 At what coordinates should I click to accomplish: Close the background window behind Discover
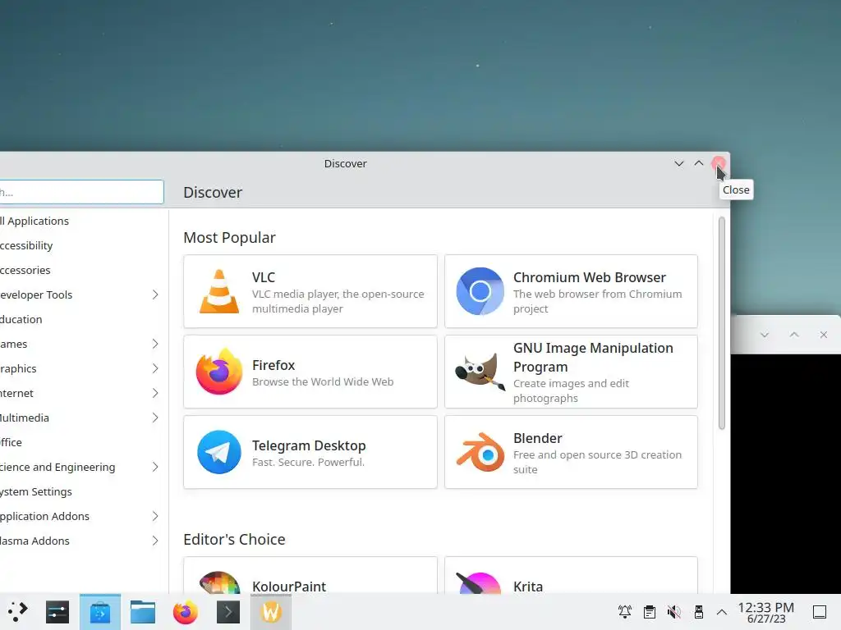pyautogui.click(x=824, y=335)
